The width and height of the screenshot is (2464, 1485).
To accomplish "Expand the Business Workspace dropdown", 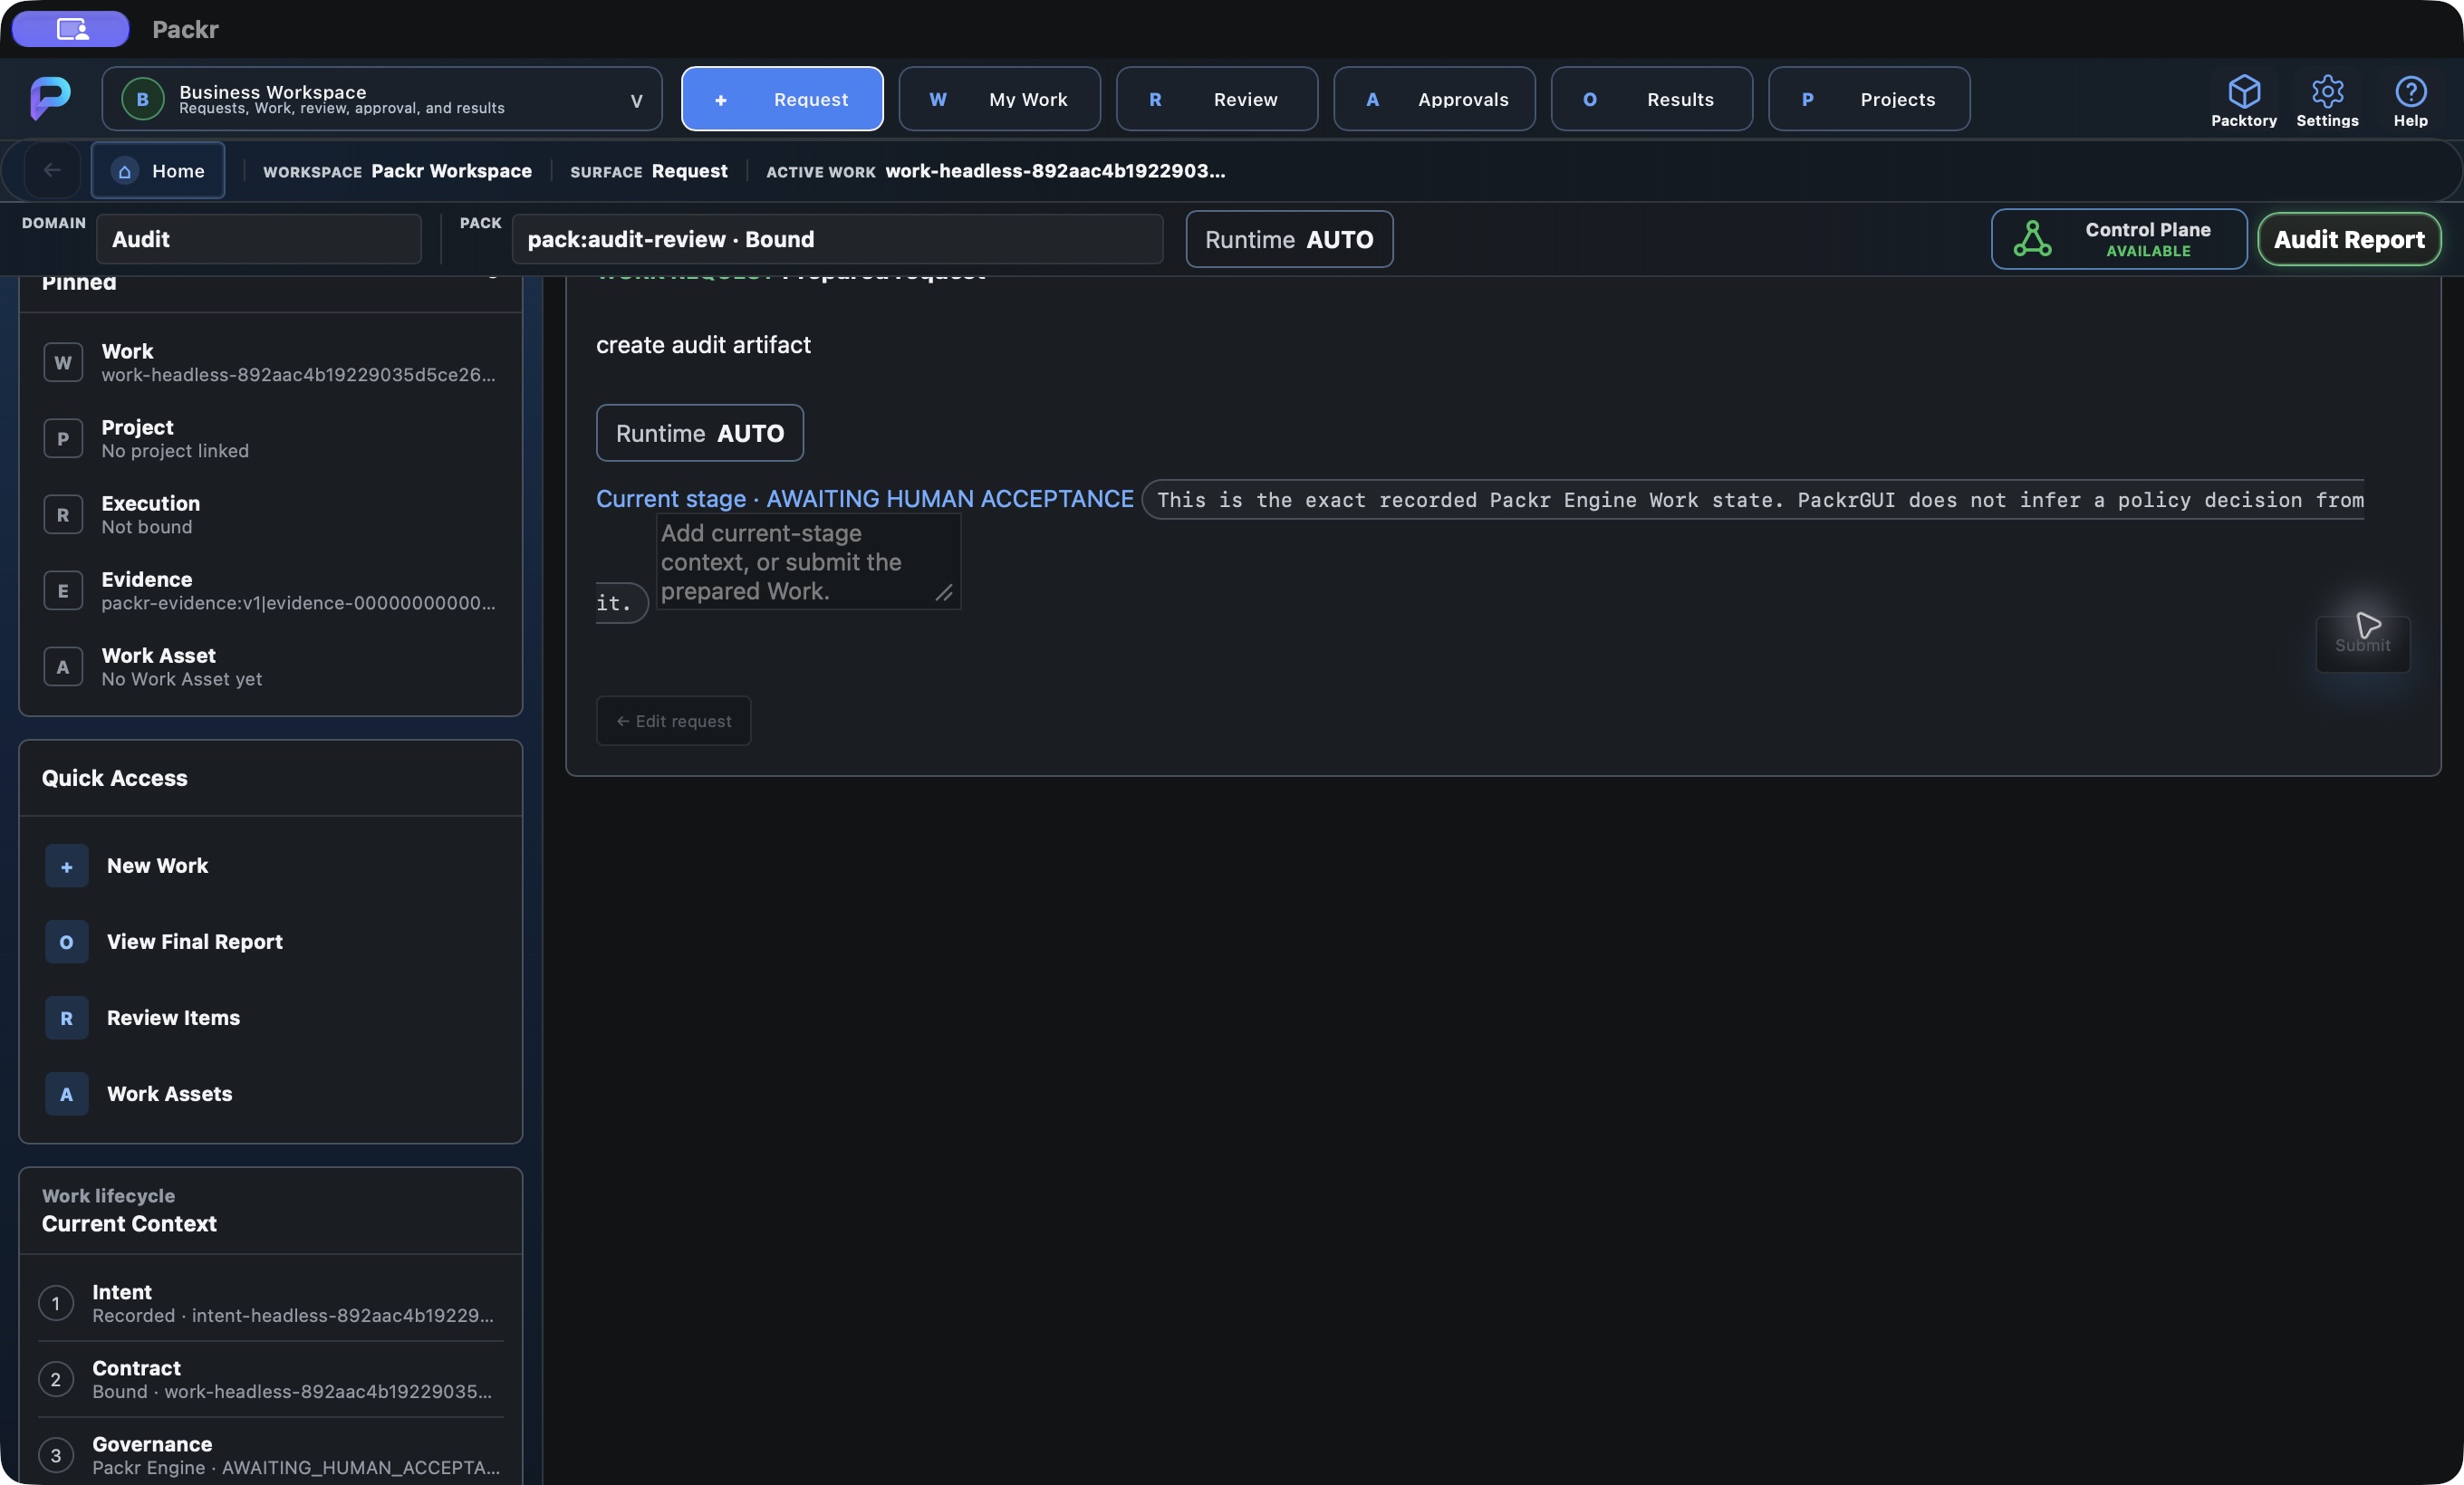I will pyautogui.click(x=636, y=100).
